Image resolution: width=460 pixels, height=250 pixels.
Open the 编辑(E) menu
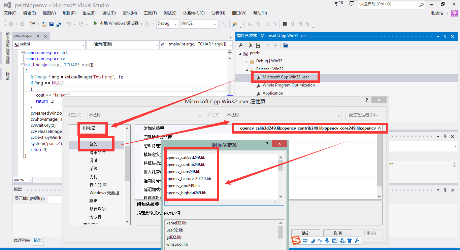click(x=30, y=13)
